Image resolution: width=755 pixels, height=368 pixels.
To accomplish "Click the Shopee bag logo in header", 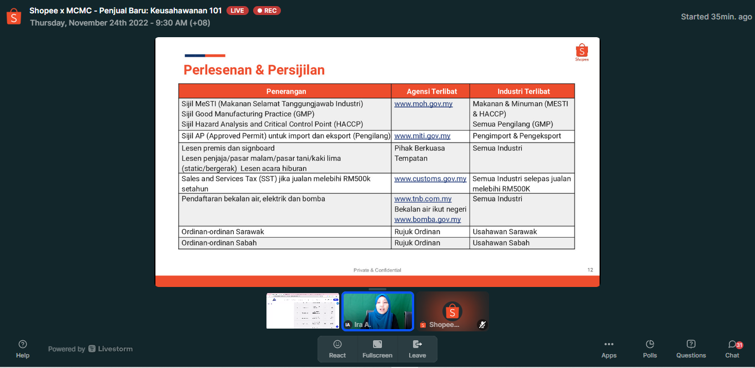I will (x=14, y=17).
